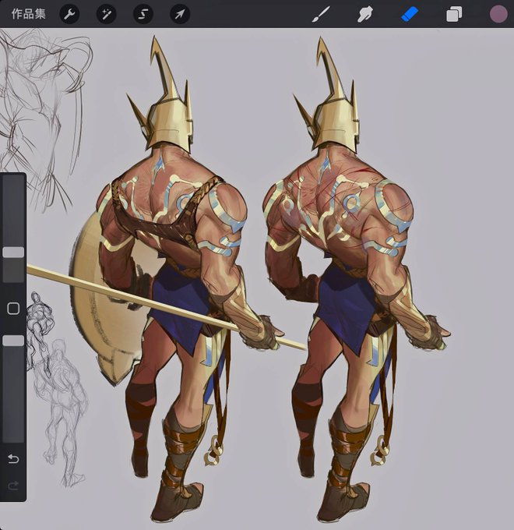
Task: Open the Adjustments magic wand menu
Action: click(x=107, y=15)
